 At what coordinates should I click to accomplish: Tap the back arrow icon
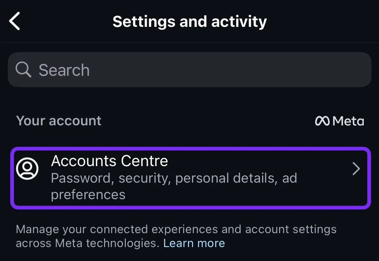tap(15, 21)
